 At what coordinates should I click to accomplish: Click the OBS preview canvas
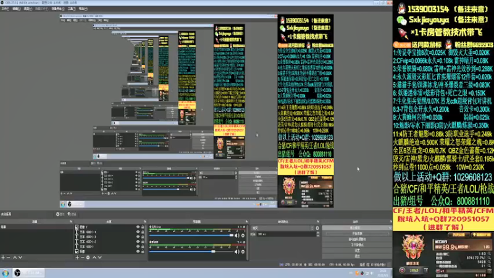pos(196,111)
